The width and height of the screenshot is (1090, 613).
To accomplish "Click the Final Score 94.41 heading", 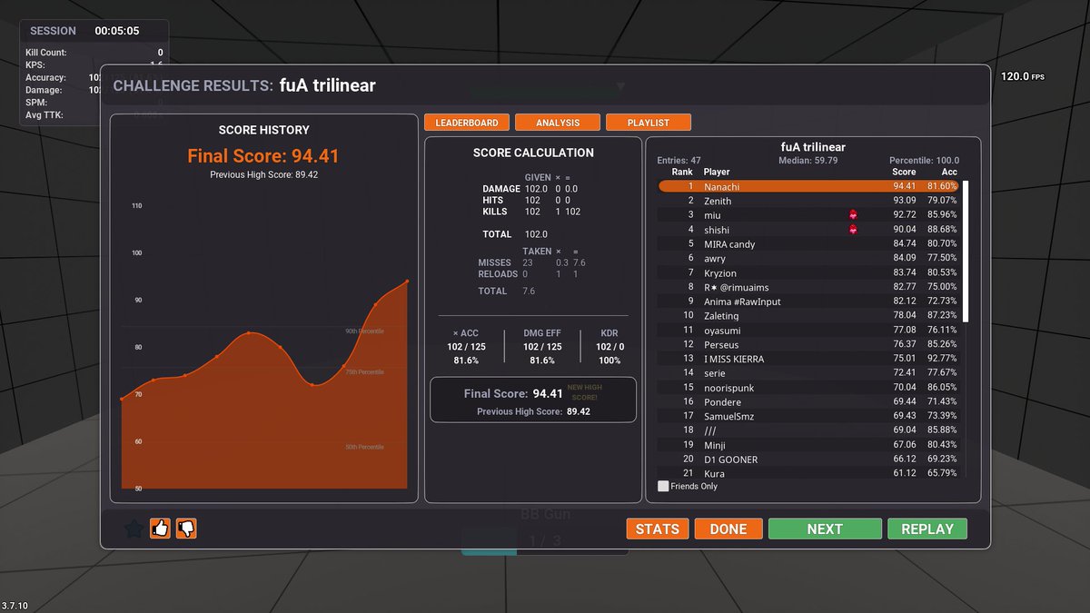I will [263, 156].
